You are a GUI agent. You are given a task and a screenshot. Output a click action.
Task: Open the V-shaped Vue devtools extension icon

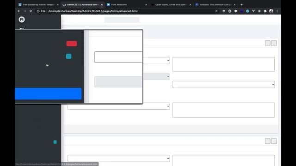coord(253,11)
